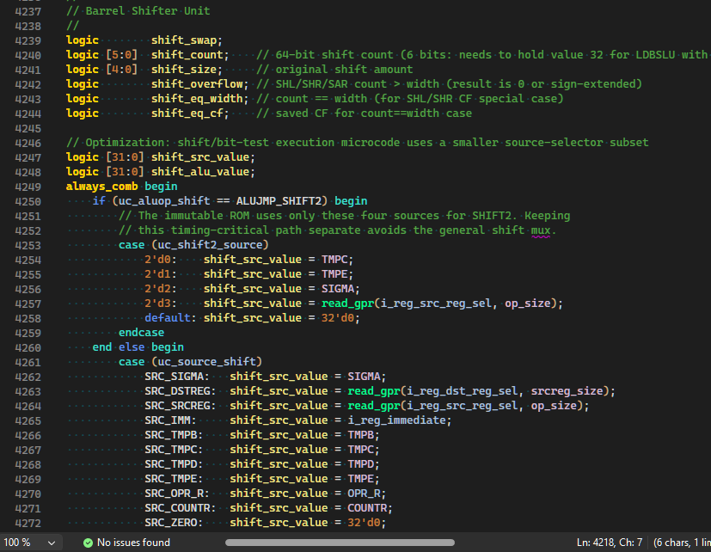Open the 100 % zoom level dropdown
The height and width of the screenshot is (552, 711).
pyautogui.click(x=29, y=543)
